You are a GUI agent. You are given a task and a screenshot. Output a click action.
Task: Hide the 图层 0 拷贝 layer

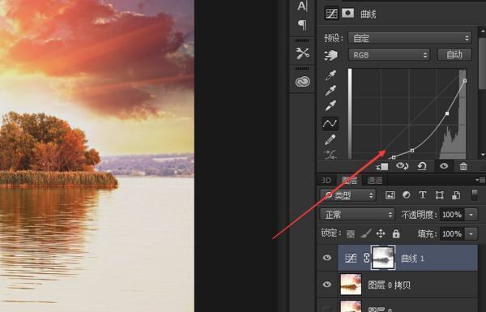(x=326, y=284)
